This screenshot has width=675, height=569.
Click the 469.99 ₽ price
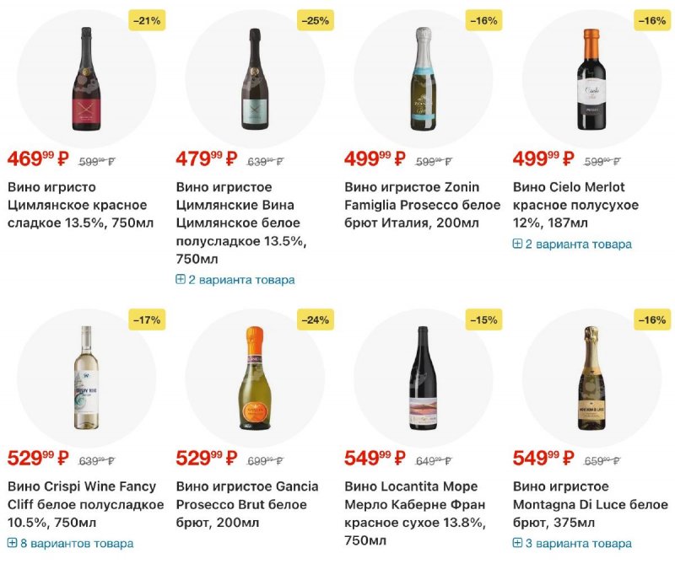pyautogui.click(x=38, y=158)
